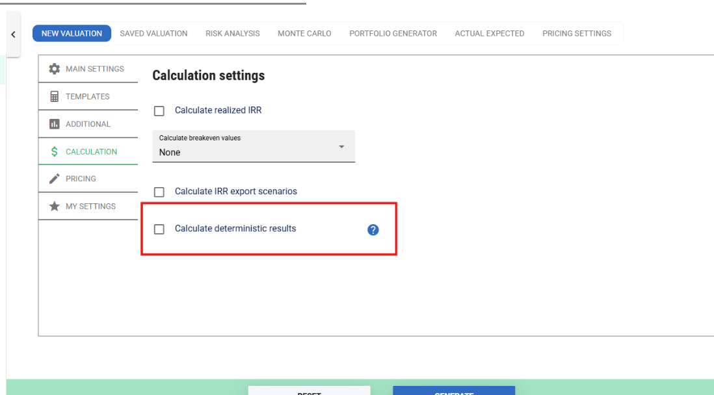Open the Portfolio Generator tab
Viewport: 714px width, 395px height.
point(393,34)
